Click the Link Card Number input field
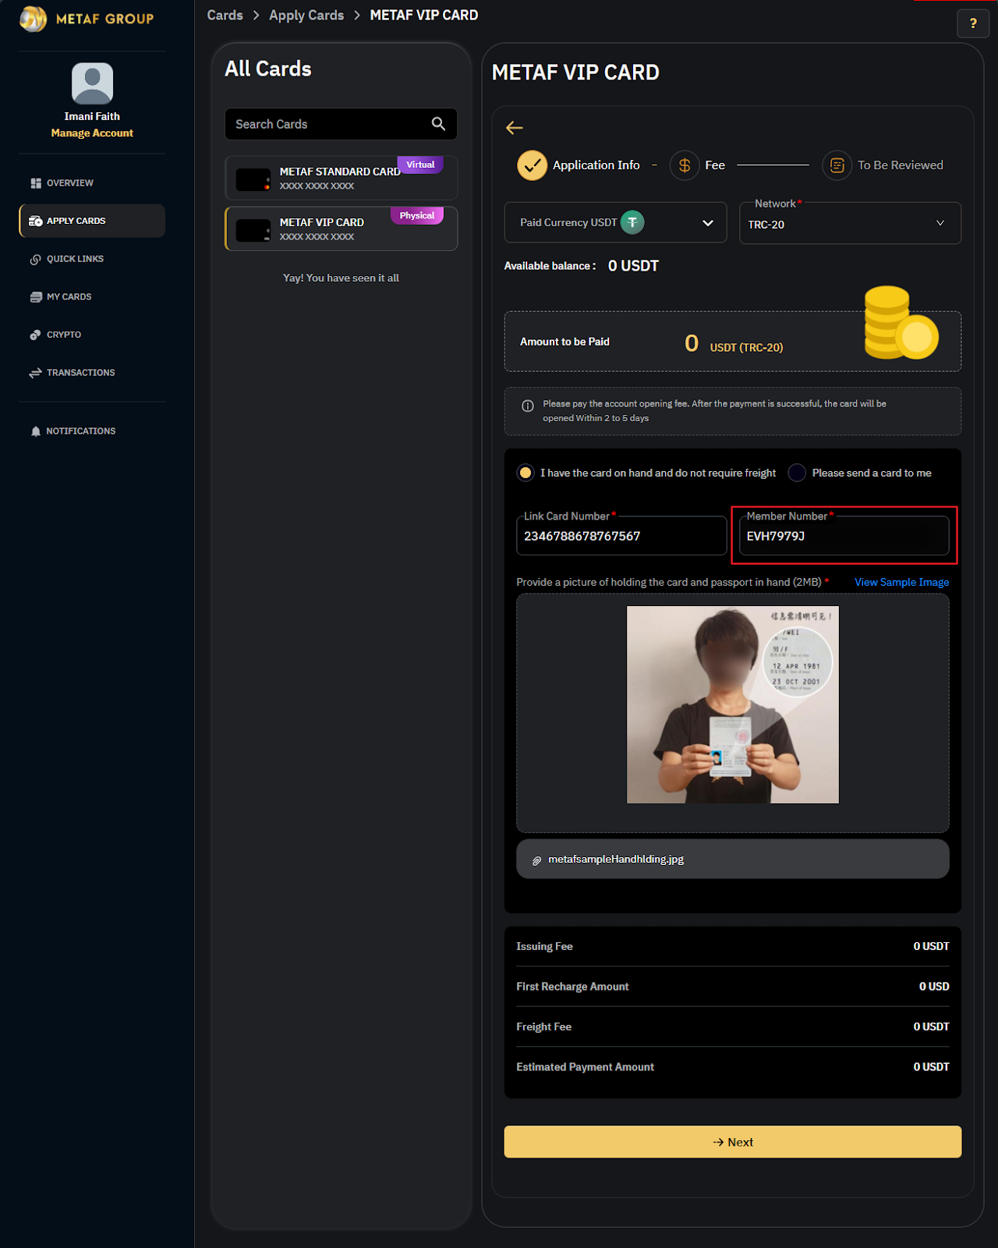The width and height of the screenshot is (998, 1248). [x=621, y=536]
